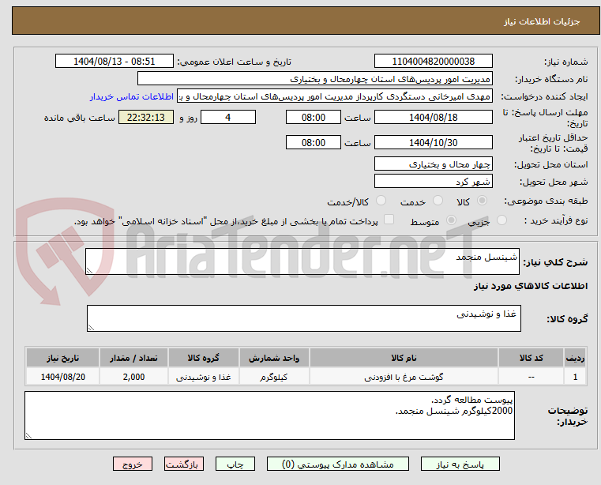Click the ردیف column header
The height and width of the screenshot is (485, 601).
575,358
